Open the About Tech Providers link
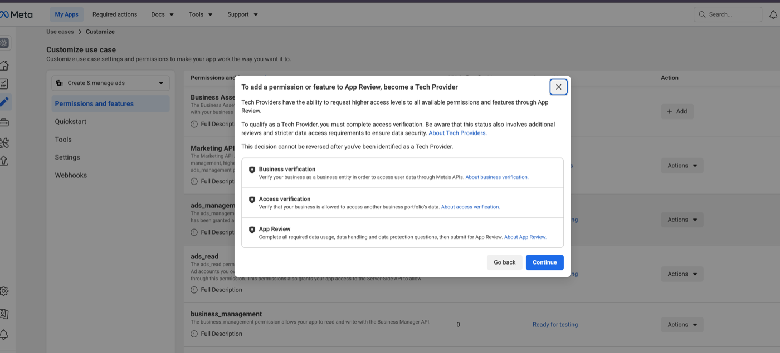780x353 pixels. (x=457, y=133)
